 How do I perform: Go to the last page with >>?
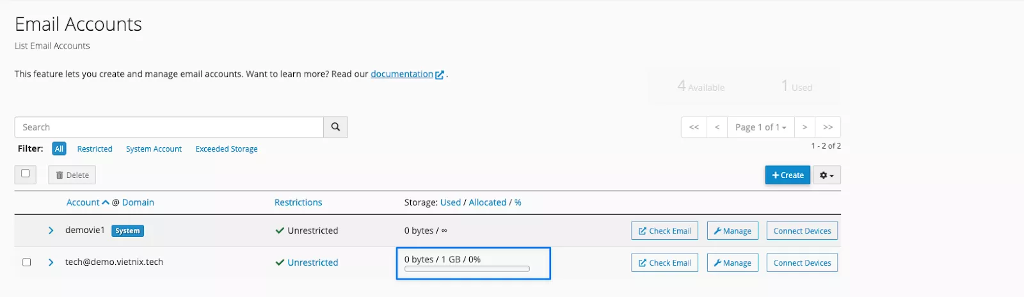point(828,127)
